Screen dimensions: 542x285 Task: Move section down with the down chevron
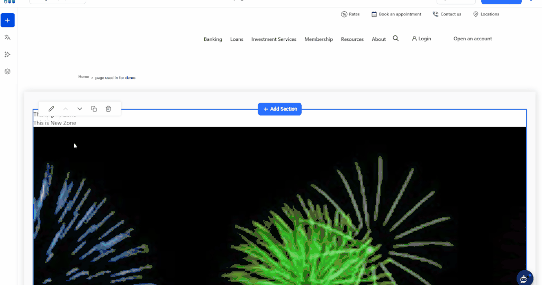pos(79,109)
